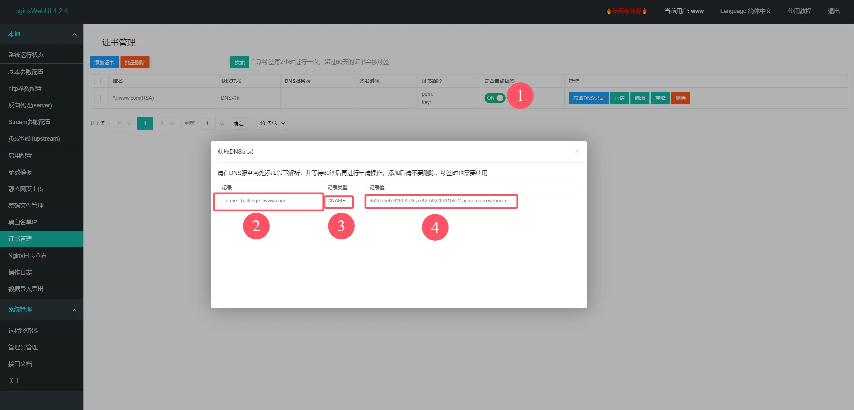Click the page number 1 button
This screenshot has height=410, width=854.
click(x=145, y=123)
